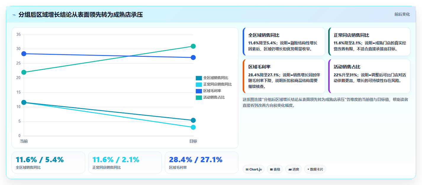Toggle the 正常同店销售同比 legend swatch
Screen dimensions: 422x185
(x=199, y=85)
